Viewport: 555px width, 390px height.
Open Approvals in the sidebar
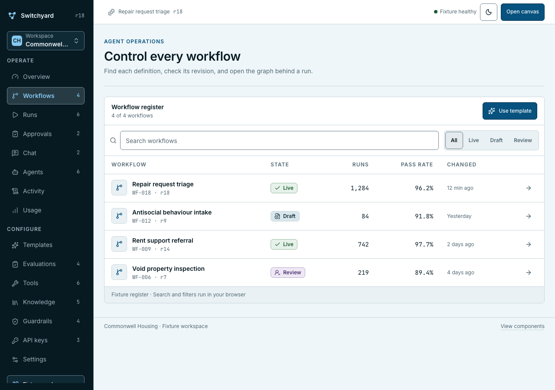(x=46, y=134)
